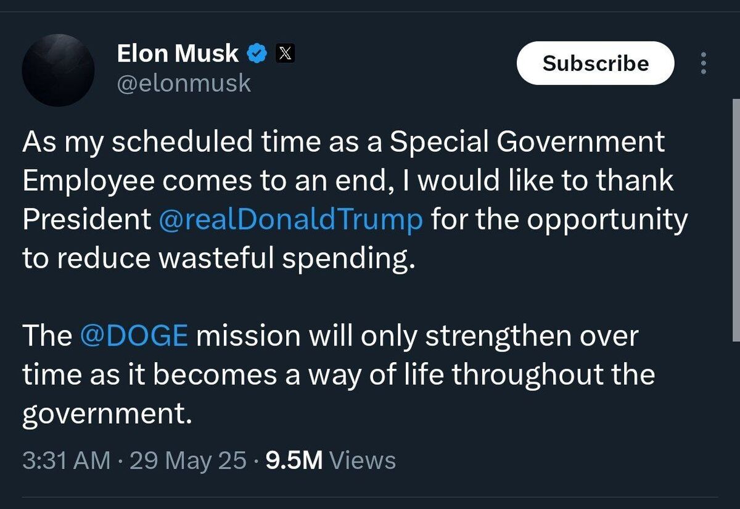Click the blue verified checkmark badge

pyautogui.click(x=257, y=54)
